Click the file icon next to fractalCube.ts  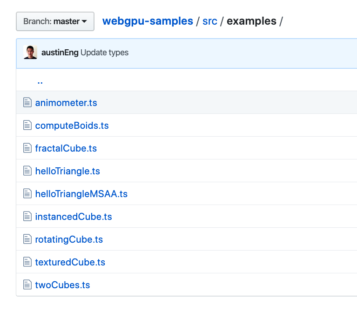tap(27, 148)
